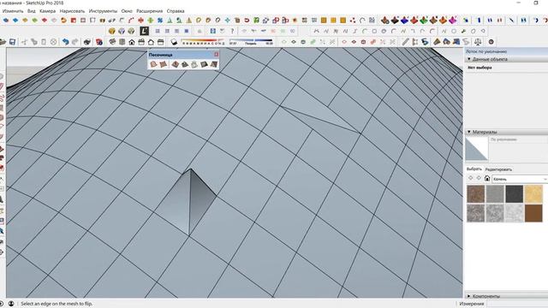Pick the near-white marble swatch
This screenshot has height=308, width=548.
coord(515,213)
